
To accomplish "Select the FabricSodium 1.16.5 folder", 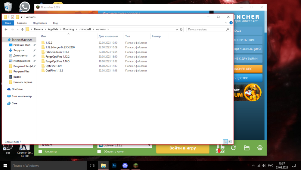I will (57, 52).
